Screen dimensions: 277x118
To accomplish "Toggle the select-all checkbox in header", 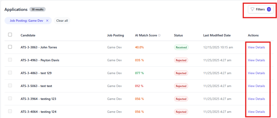I will (10, 35).
